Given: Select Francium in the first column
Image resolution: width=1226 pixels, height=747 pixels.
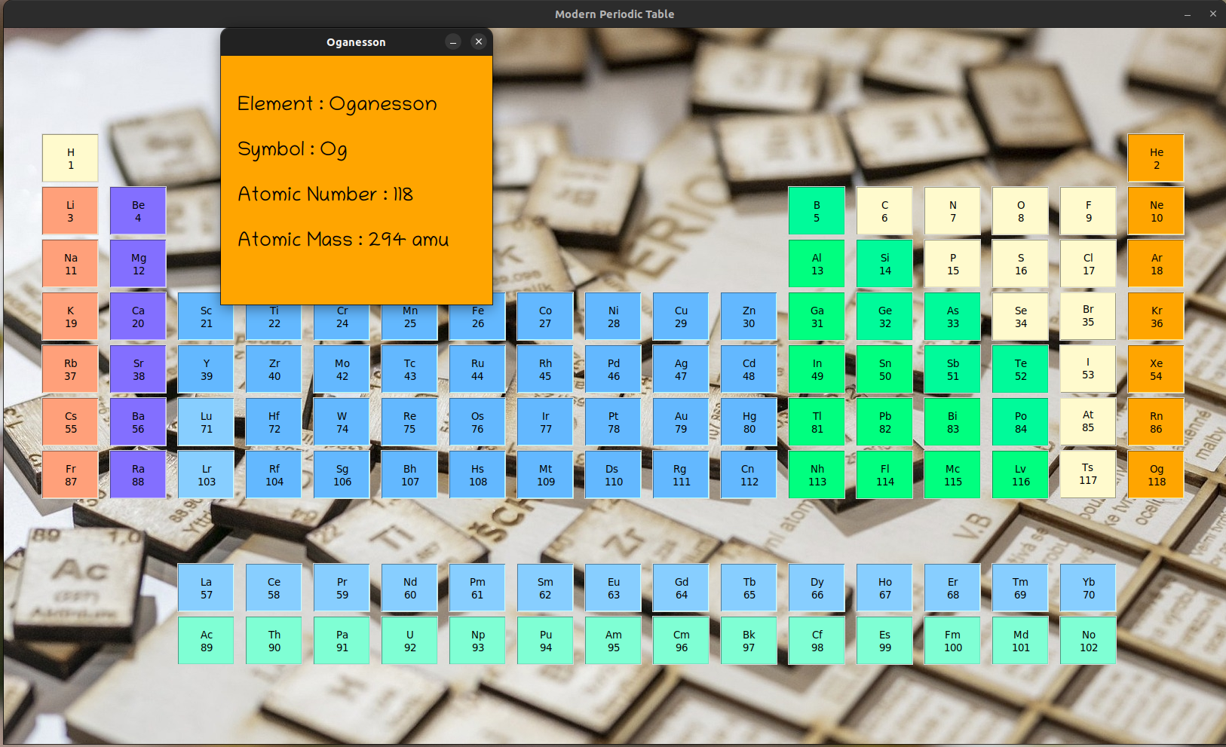Looking at the screenshot, I should point(70,474).
